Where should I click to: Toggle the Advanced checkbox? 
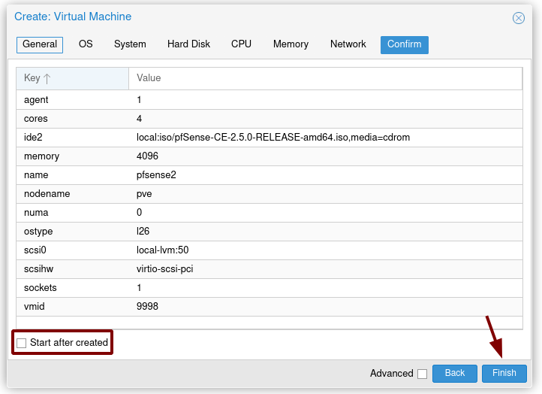[x=422, y=374]
